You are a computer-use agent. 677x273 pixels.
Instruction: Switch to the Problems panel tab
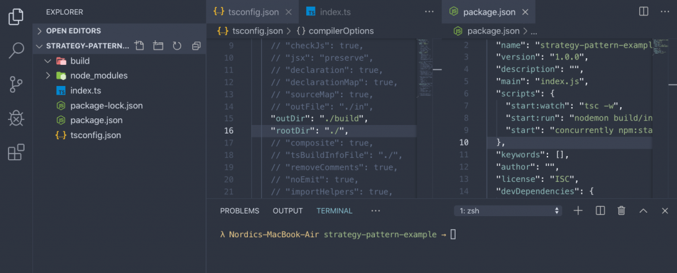[x=239, y=211]
